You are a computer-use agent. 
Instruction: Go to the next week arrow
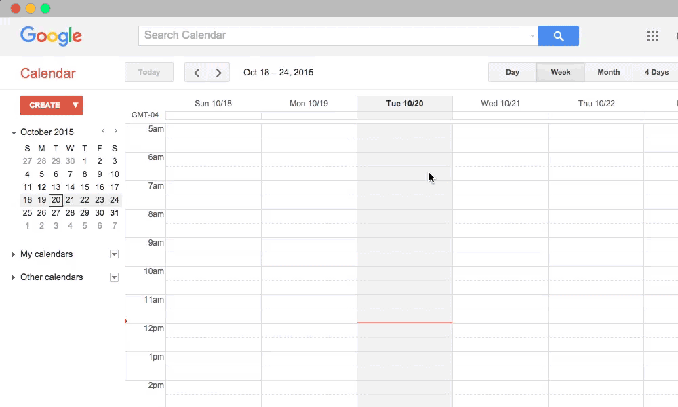point(218,72)
